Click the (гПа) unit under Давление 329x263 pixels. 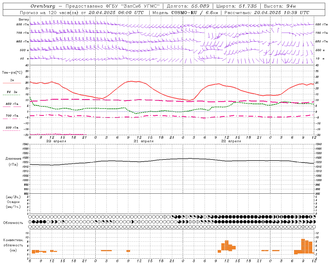[x=13, y=165]
